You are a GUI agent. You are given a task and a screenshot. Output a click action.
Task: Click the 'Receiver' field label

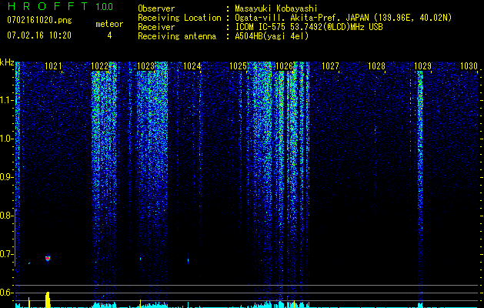click(156, 27)
